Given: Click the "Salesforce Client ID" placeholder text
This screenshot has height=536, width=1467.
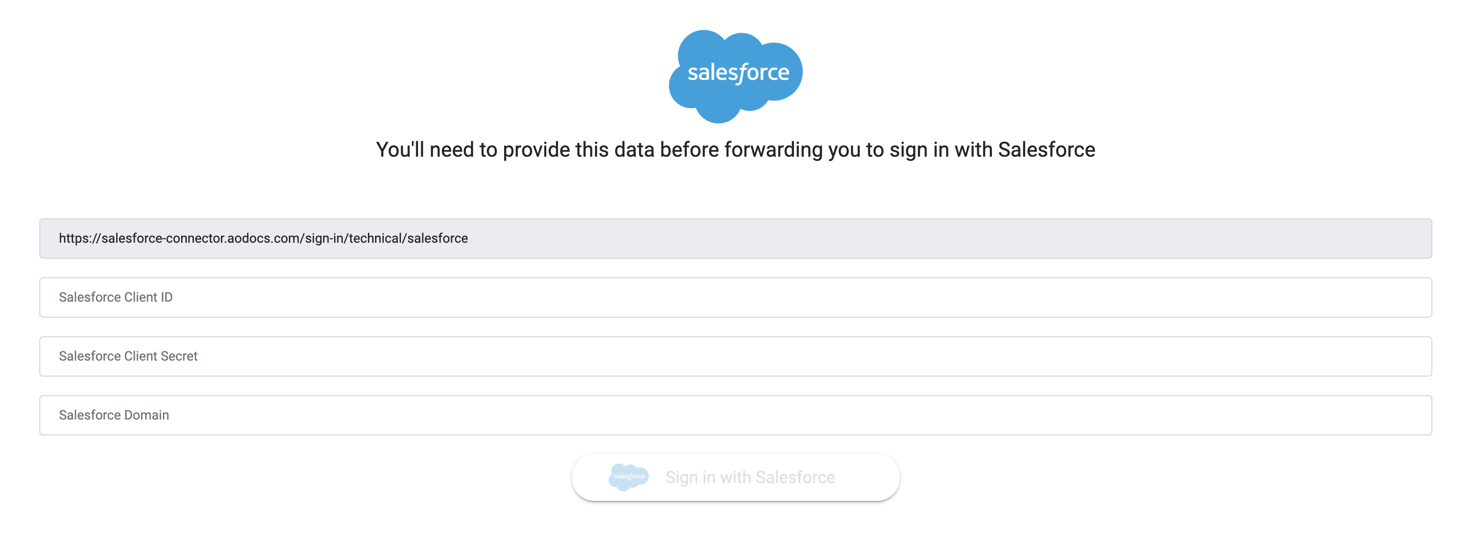Looking at the screenshot, I should 116,297.
